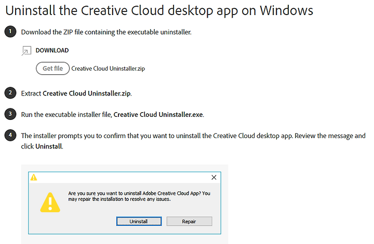Viewport: 374px width, 244px height.
Task: Click the 'Creative Cloud Uninstaller.zip' file name text
Action: click(108, 69)
